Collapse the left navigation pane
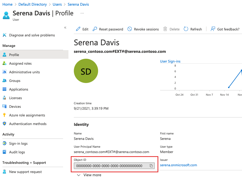 click(x=65, y=27)
